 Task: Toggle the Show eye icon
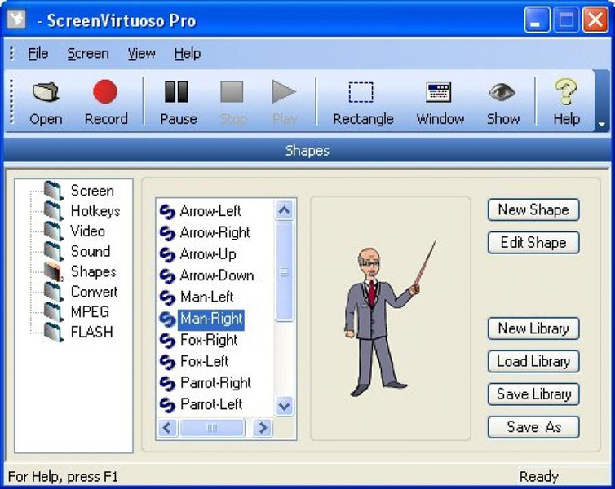[502, 92]
